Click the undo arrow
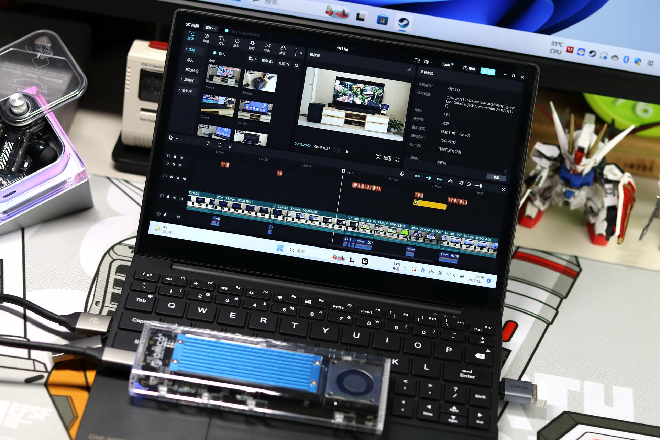 click(x=187, y=140)
